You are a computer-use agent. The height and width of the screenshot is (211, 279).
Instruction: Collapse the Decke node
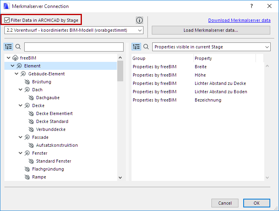(x=20, y=105)
